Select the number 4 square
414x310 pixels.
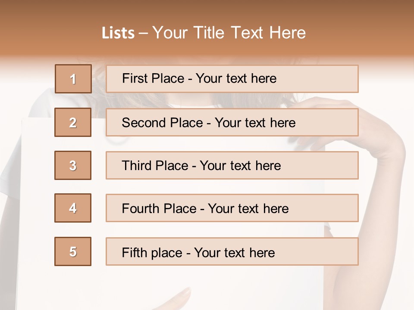73,208
